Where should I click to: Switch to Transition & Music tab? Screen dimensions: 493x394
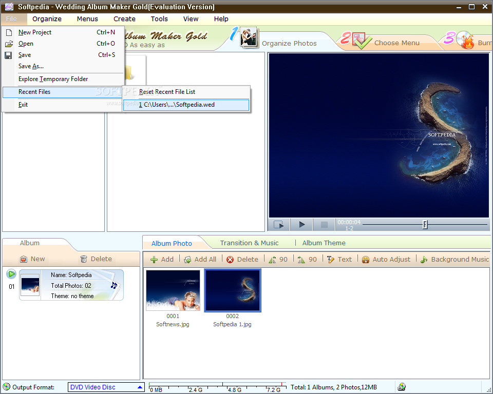249,243
